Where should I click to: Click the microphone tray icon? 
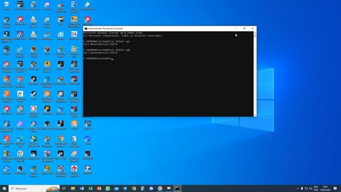tap(302, 188)
